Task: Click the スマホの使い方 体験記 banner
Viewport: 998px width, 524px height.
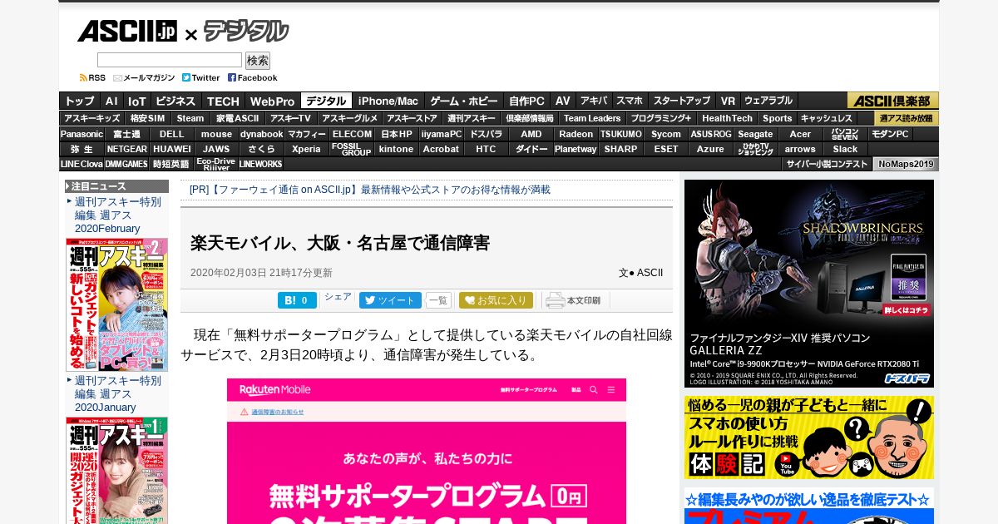Action: tap(809, 437)
